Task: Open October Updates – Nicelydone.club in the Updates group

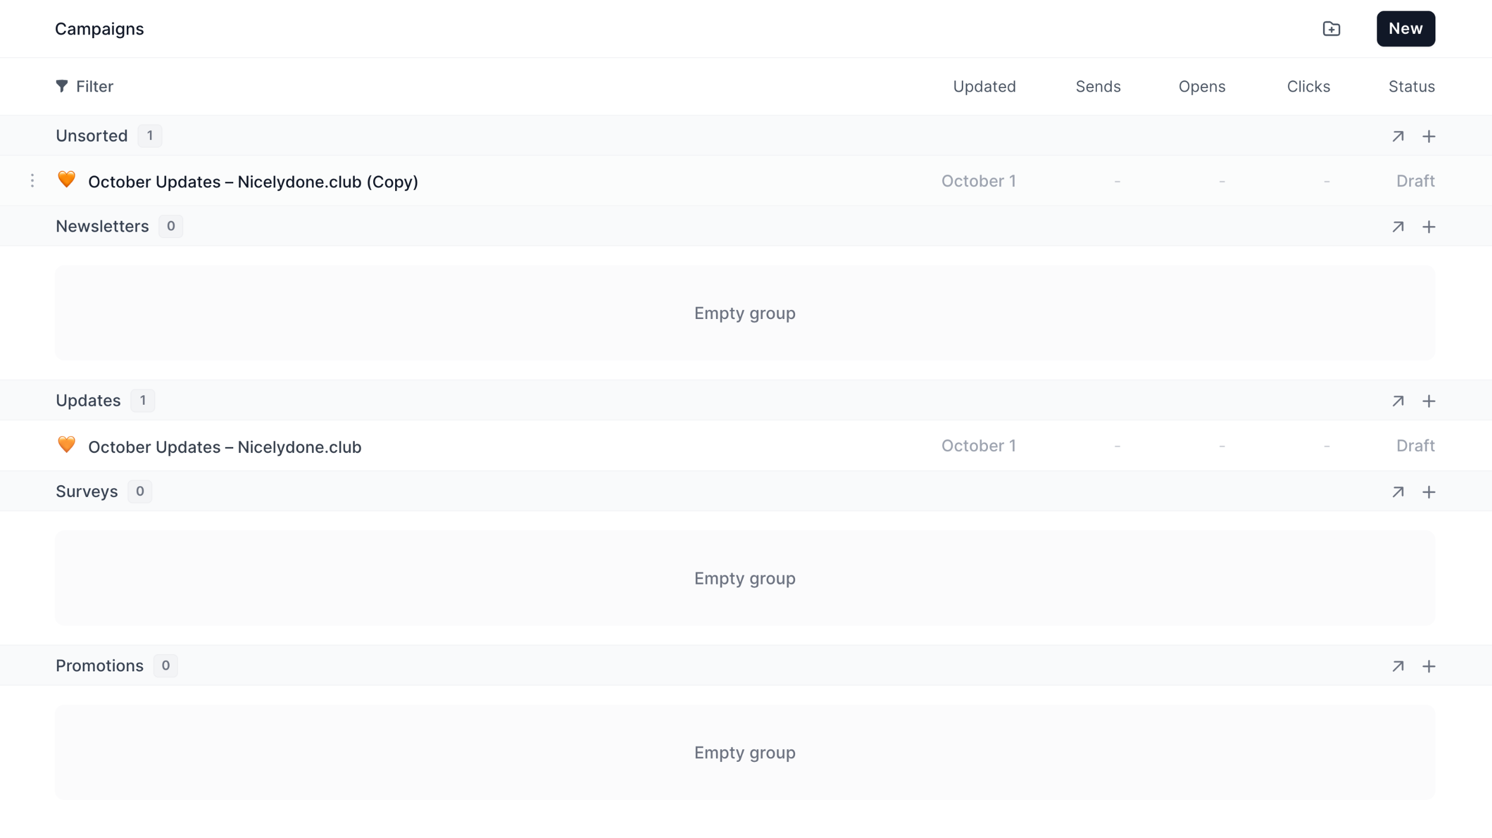Action: coord(224,447)
